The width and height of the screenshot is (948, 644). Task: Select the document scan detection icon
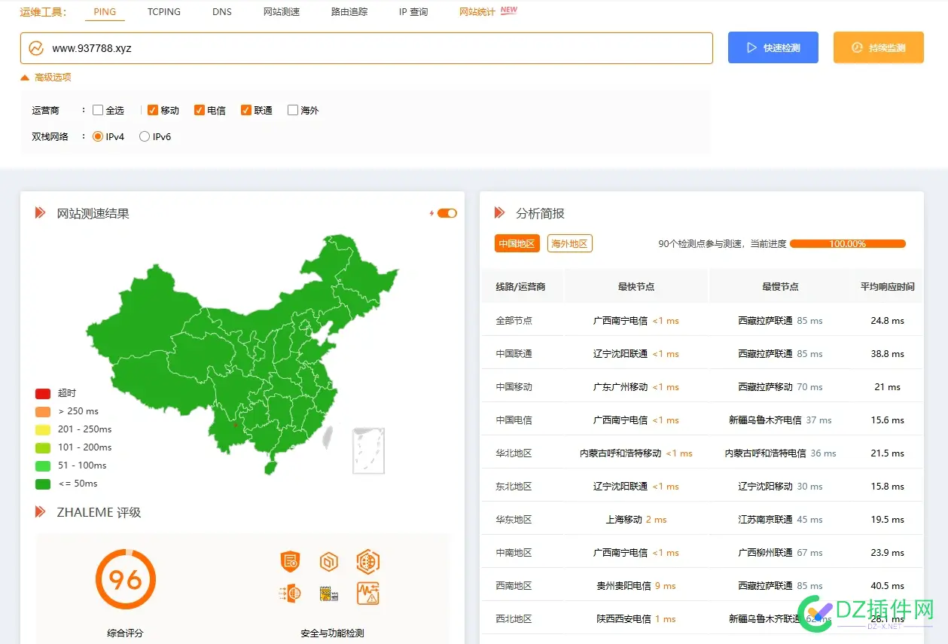[329, 594]
